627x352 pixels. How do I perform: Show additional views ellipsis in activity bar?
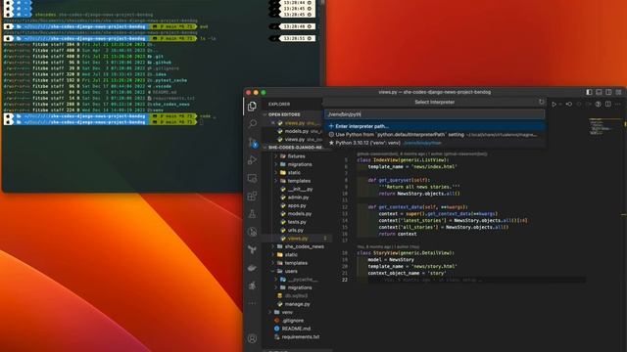click(x=252, y=303)
